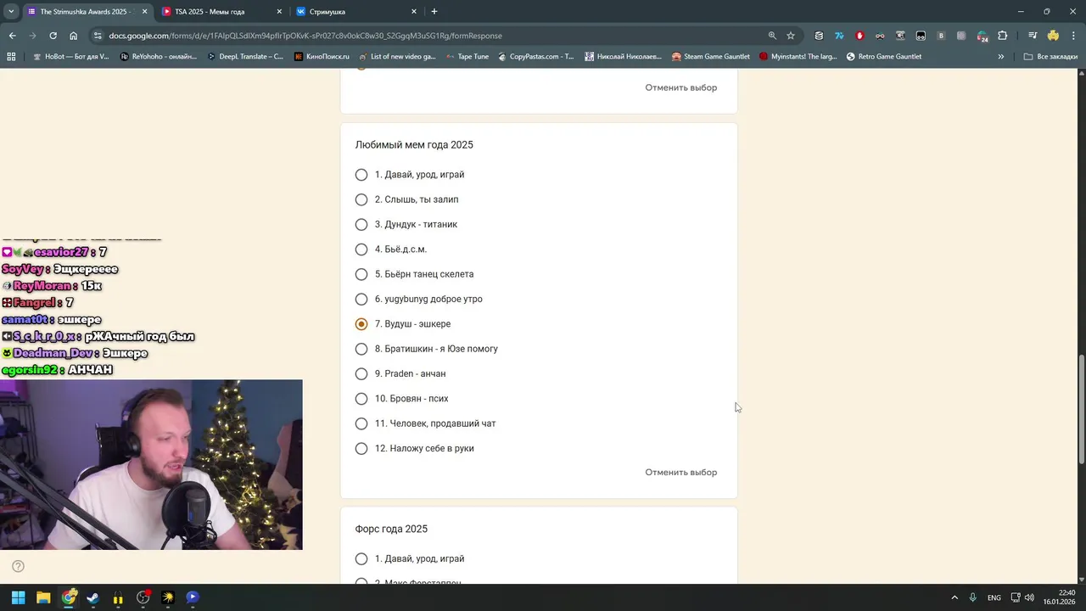
Task: Show hidden system tray icons chevron
Action: pyautogui.click(x=954, y=597)
